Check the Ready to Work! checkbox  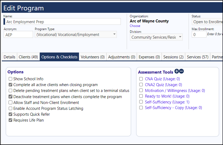pyautogui.click(x=141, y=96)
